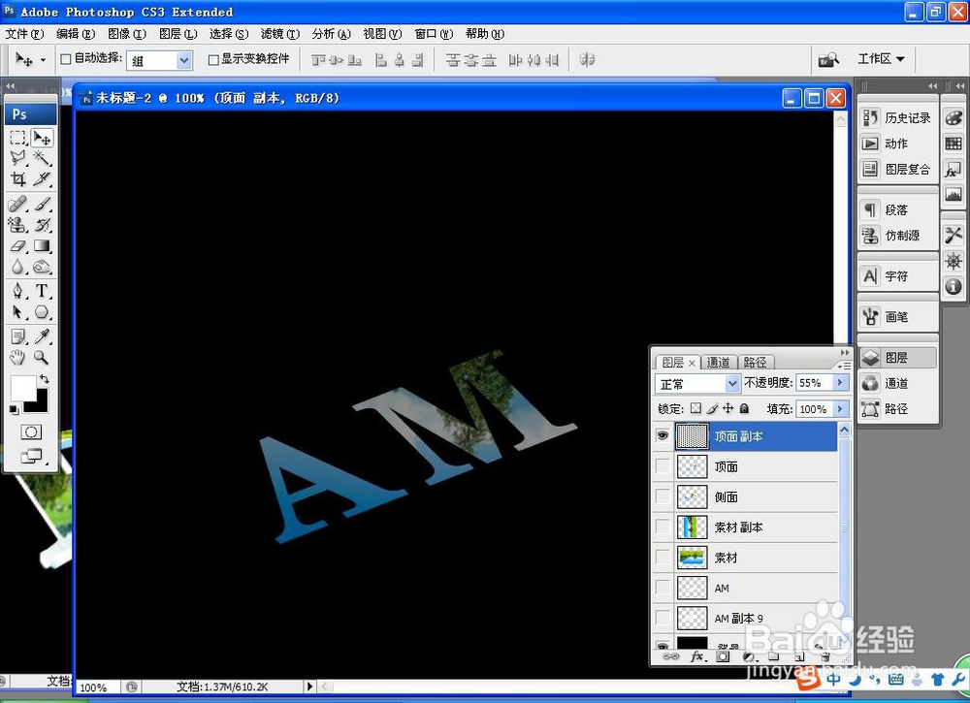Viewport: 970px width, 703px height.
Task: Open layer styles with the fx icon
Action: click(x=697, y=655)
